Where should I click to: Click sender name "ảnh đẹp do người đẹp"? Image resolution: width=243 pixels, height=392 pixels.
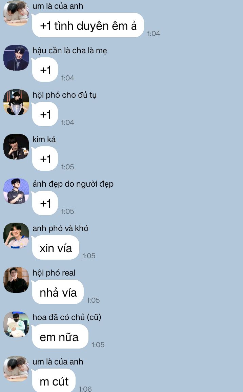73,184
